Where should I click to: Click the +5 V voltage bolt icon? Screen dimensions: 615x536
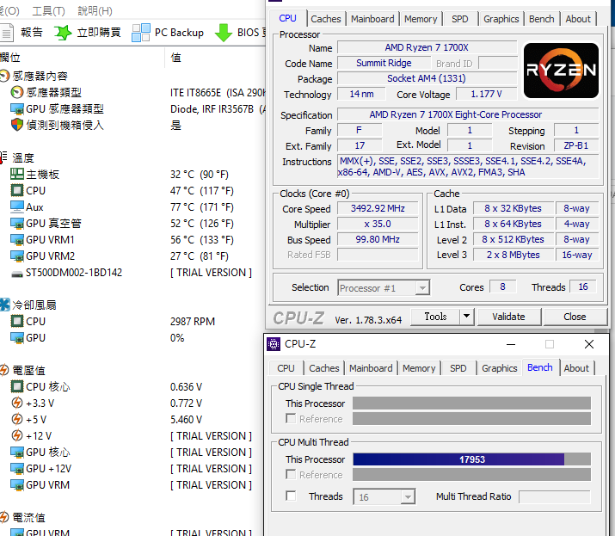[x=17, y=420]
